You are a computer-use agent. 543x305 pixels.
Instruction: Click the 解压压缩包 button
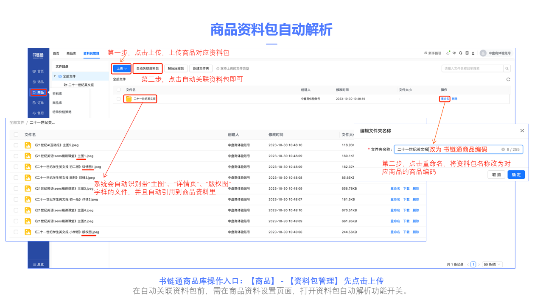point(176,68)
